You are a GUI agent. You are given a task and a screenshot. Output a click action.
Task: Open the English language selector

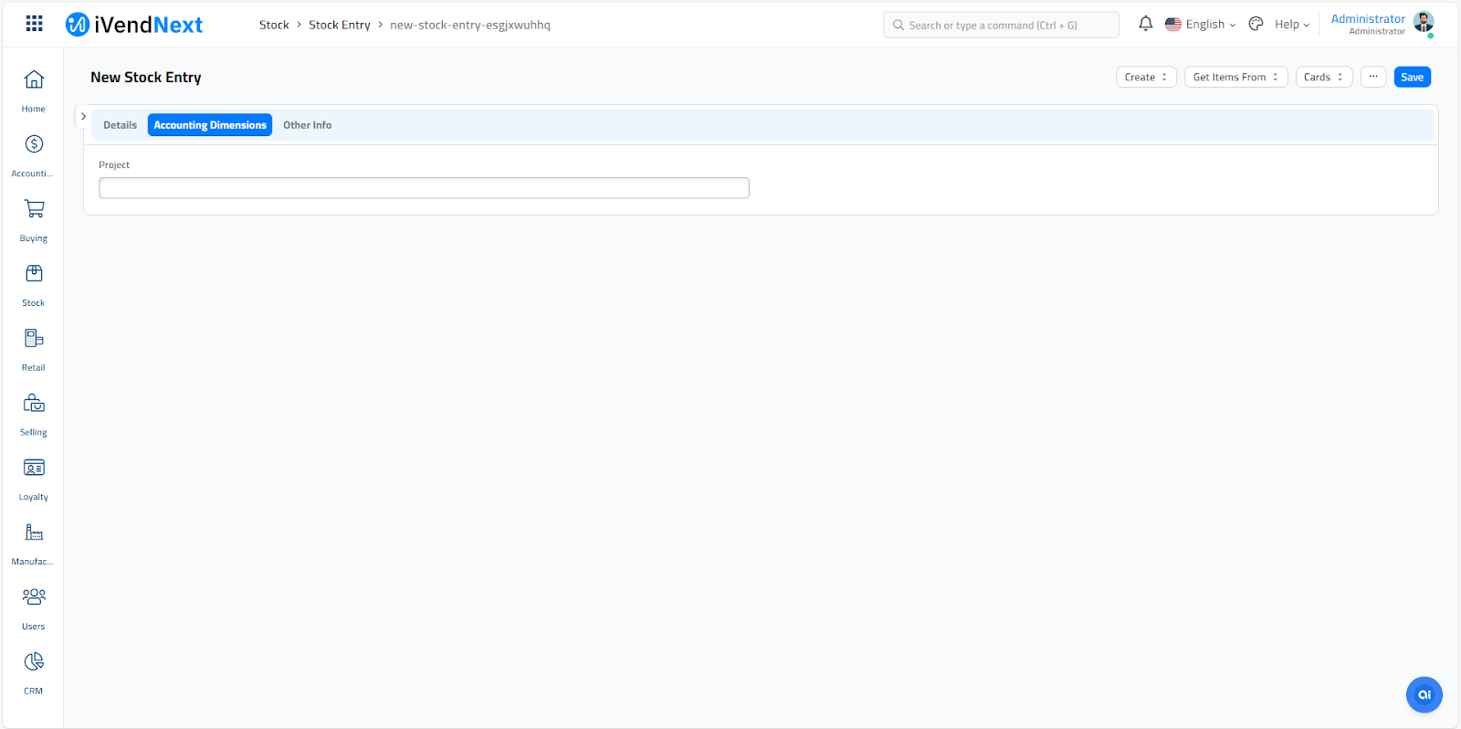point(1201,25)
